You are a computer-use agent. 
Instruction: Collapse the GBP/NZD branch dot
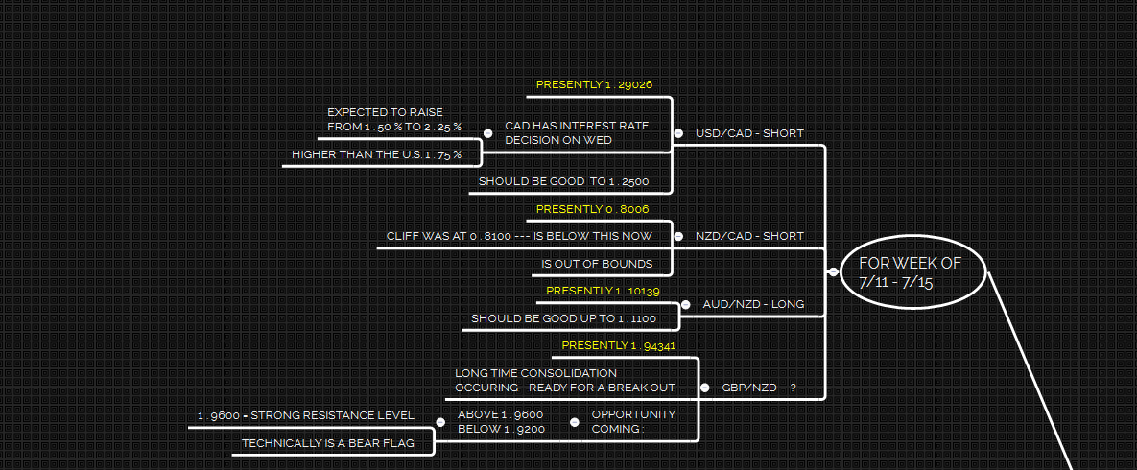coord(705,388)
